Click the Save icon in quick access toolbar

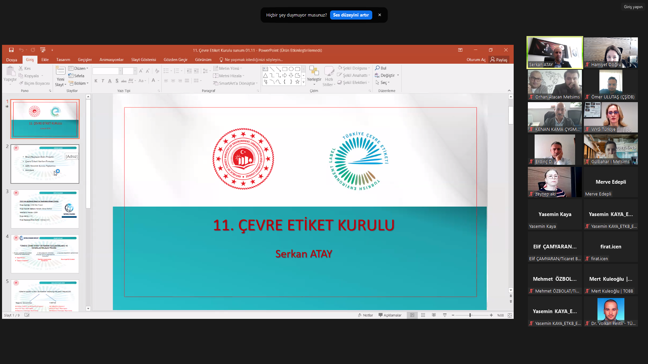coord(11,50)
